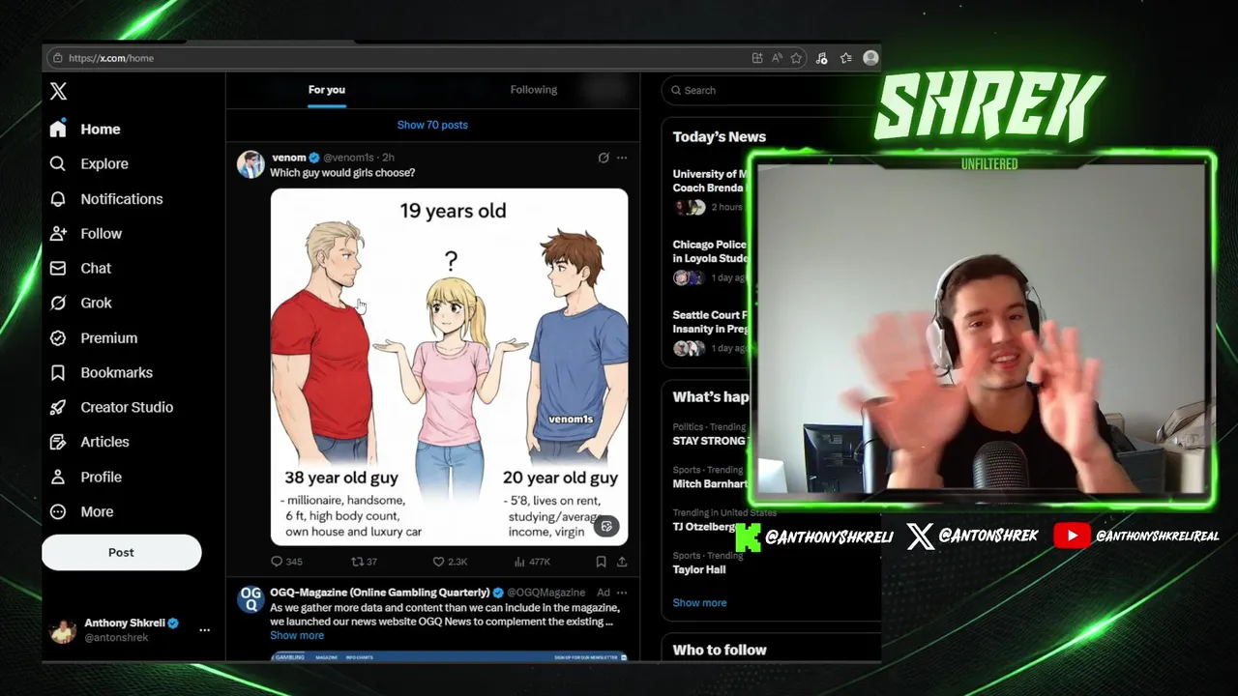Open the Notifications bell icon
Screen dimensions: 1238x696
click(x=58, y=198)
